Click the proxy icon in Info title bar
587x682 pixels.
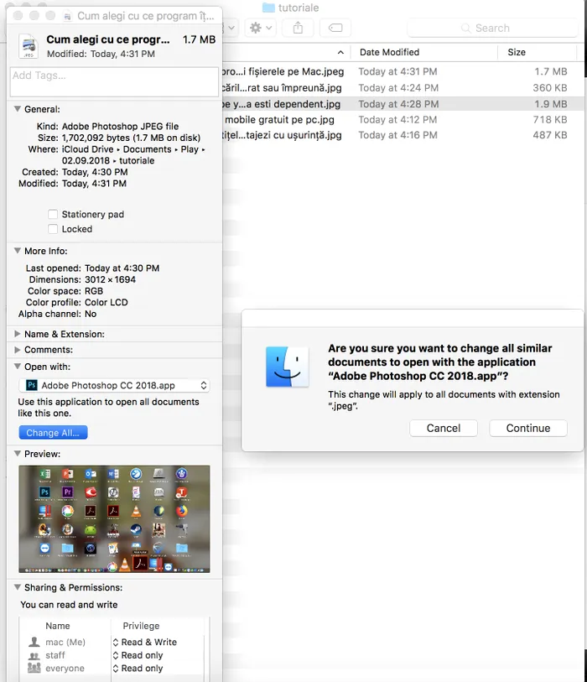click(x=67, y=16)
